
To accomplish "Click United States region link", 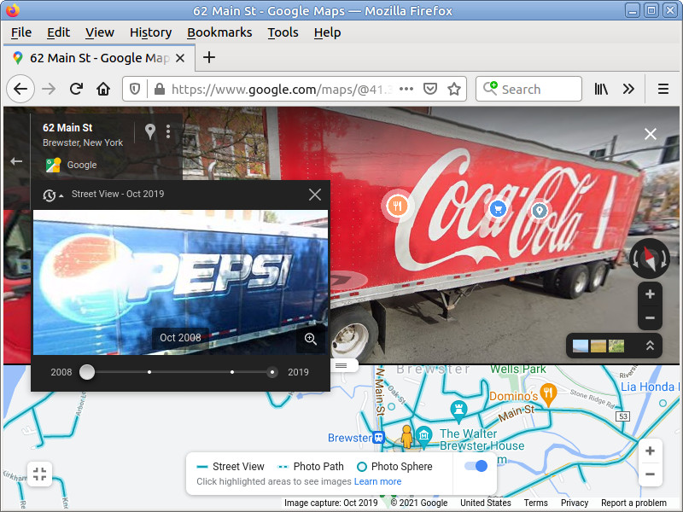I will tap(485, 503).
